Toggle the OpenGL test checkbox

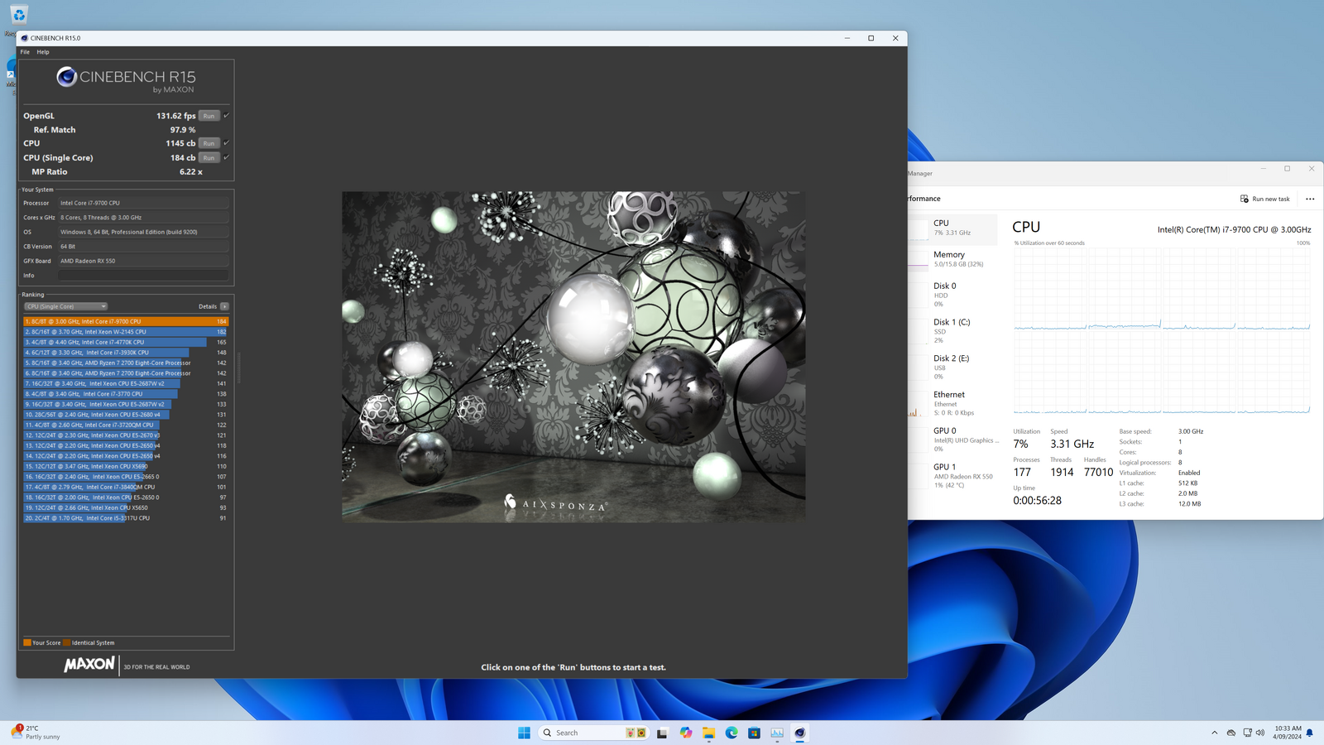(226, 116)
